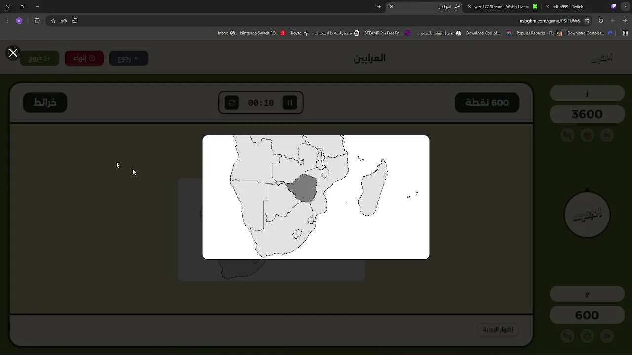Open the Download Complet... bookmark
This screenshot has height=355, width=632.
590,33
